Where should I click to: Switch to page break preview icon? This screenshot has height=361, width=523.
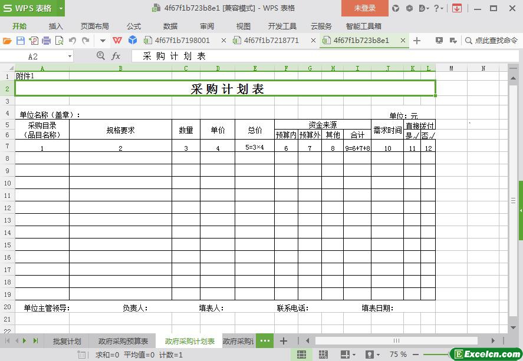[x=323, y=355]
